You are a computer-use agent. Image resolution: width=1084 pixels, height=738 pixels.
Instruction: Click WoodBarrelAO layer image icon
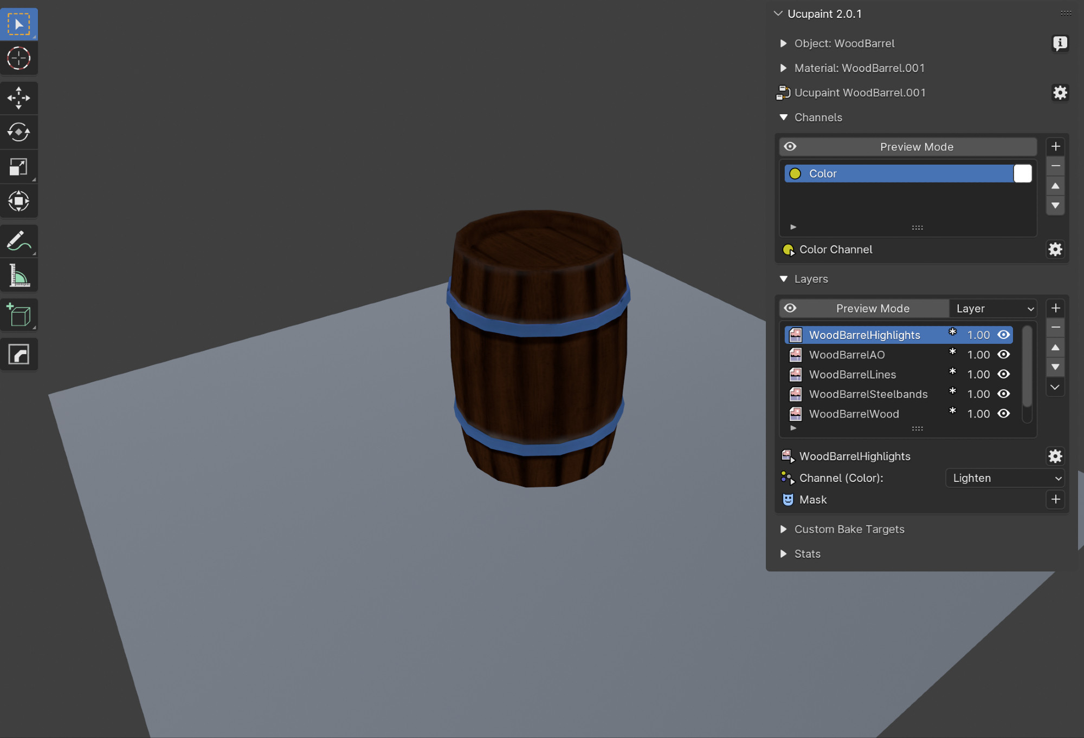(795, 355)
